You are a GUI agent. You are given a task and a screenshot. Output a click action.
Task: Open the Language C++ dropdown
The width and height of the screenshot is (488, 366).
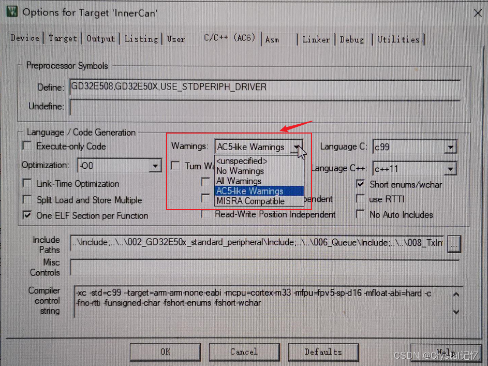pyautogui.click(x=450, y=168)
